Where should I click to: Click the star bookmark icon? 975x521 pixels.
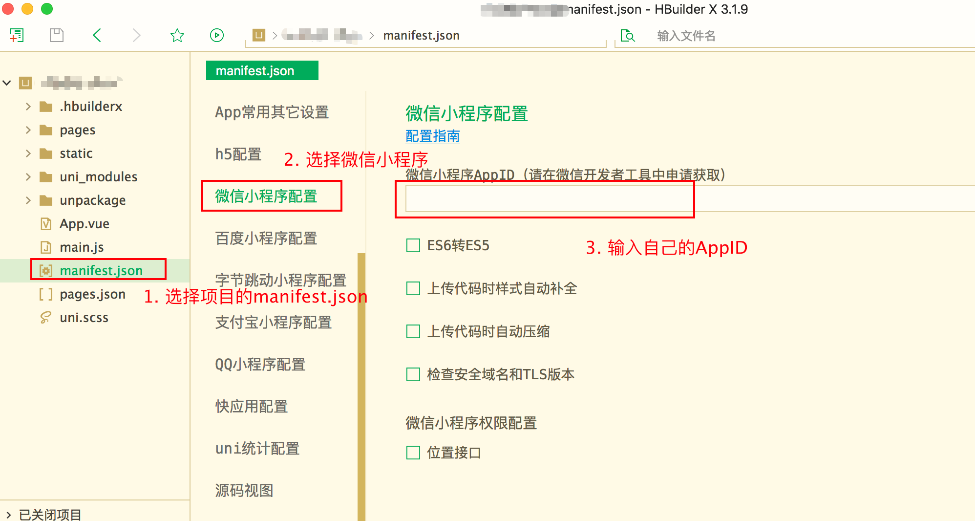[177, 35]
